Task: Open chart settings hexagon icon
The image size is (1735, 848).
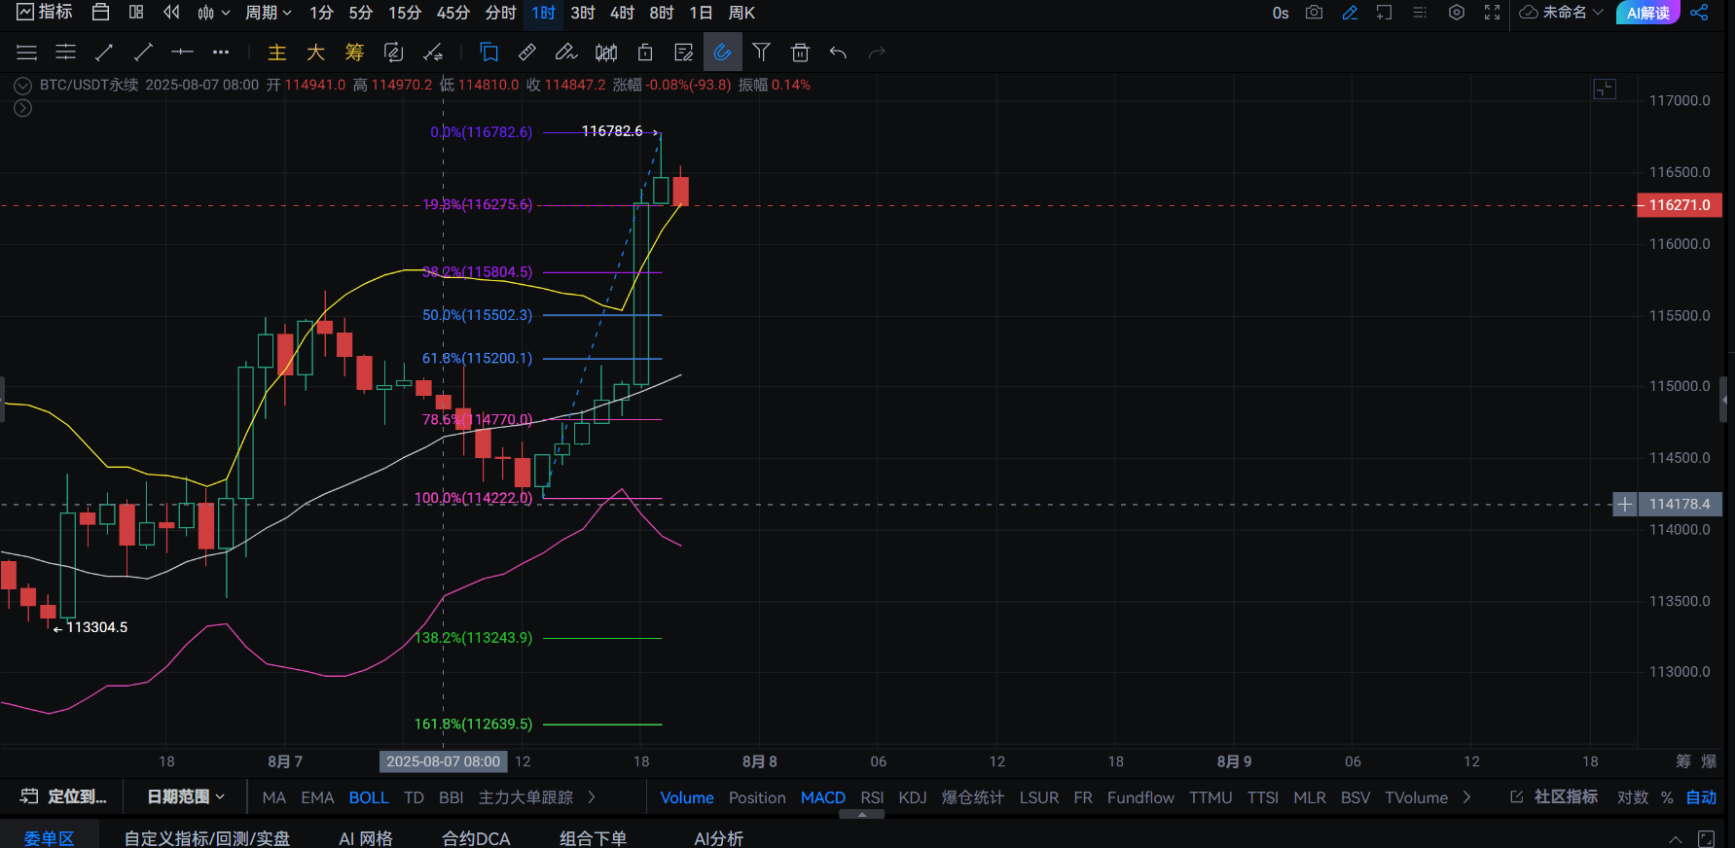Action: click(x=1457, y=13)
